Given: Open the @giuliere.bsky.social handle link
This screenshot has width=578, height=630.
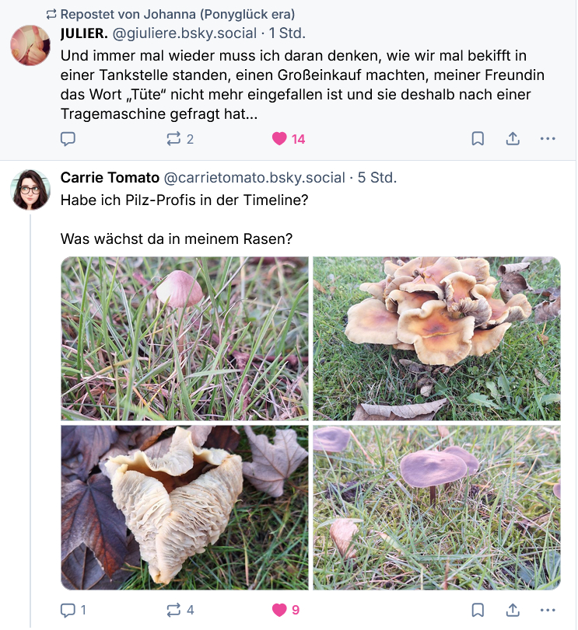Looking at the screenshot, I should 185,33.
